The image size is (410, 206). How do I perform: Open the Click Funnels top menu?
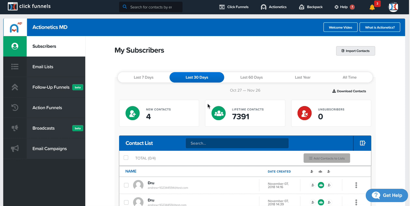(234, 7)
